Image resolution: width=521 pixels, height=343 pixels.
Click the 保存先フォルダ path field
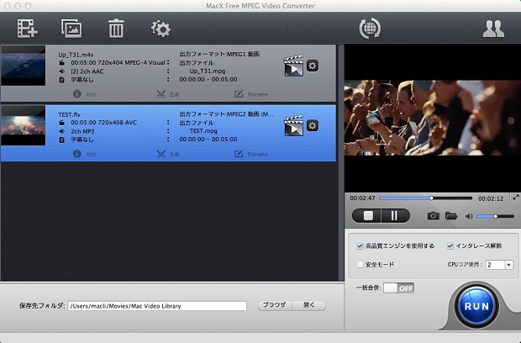pos(157,306)
